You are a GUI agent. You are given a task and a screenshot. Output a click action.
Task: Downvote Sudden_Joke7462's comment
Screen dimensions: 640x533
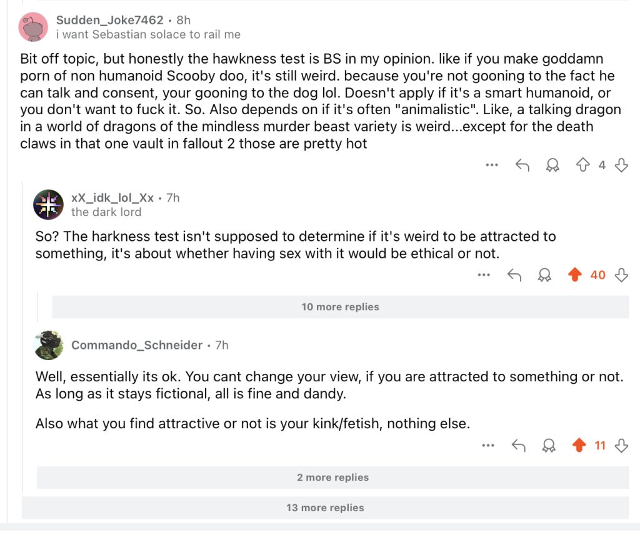(x=621, y=165)
